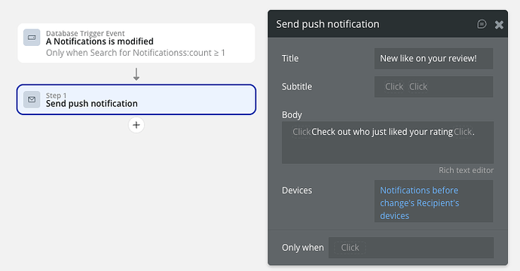Open the Rich text editor link
The height and width of the screenshot is (271, 520).
click(x=466, y=170)
